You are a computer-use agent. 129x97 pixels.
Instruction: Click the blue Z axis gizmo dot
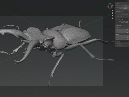tap(110, 4)
